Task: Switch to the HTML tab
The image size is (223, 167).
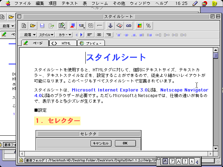Action: click(63, 43)
